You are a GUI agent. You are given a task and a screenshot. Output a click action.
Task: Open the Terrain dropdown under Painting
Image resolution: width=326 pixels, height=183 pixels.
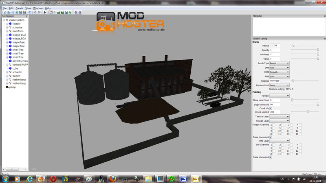279,96
